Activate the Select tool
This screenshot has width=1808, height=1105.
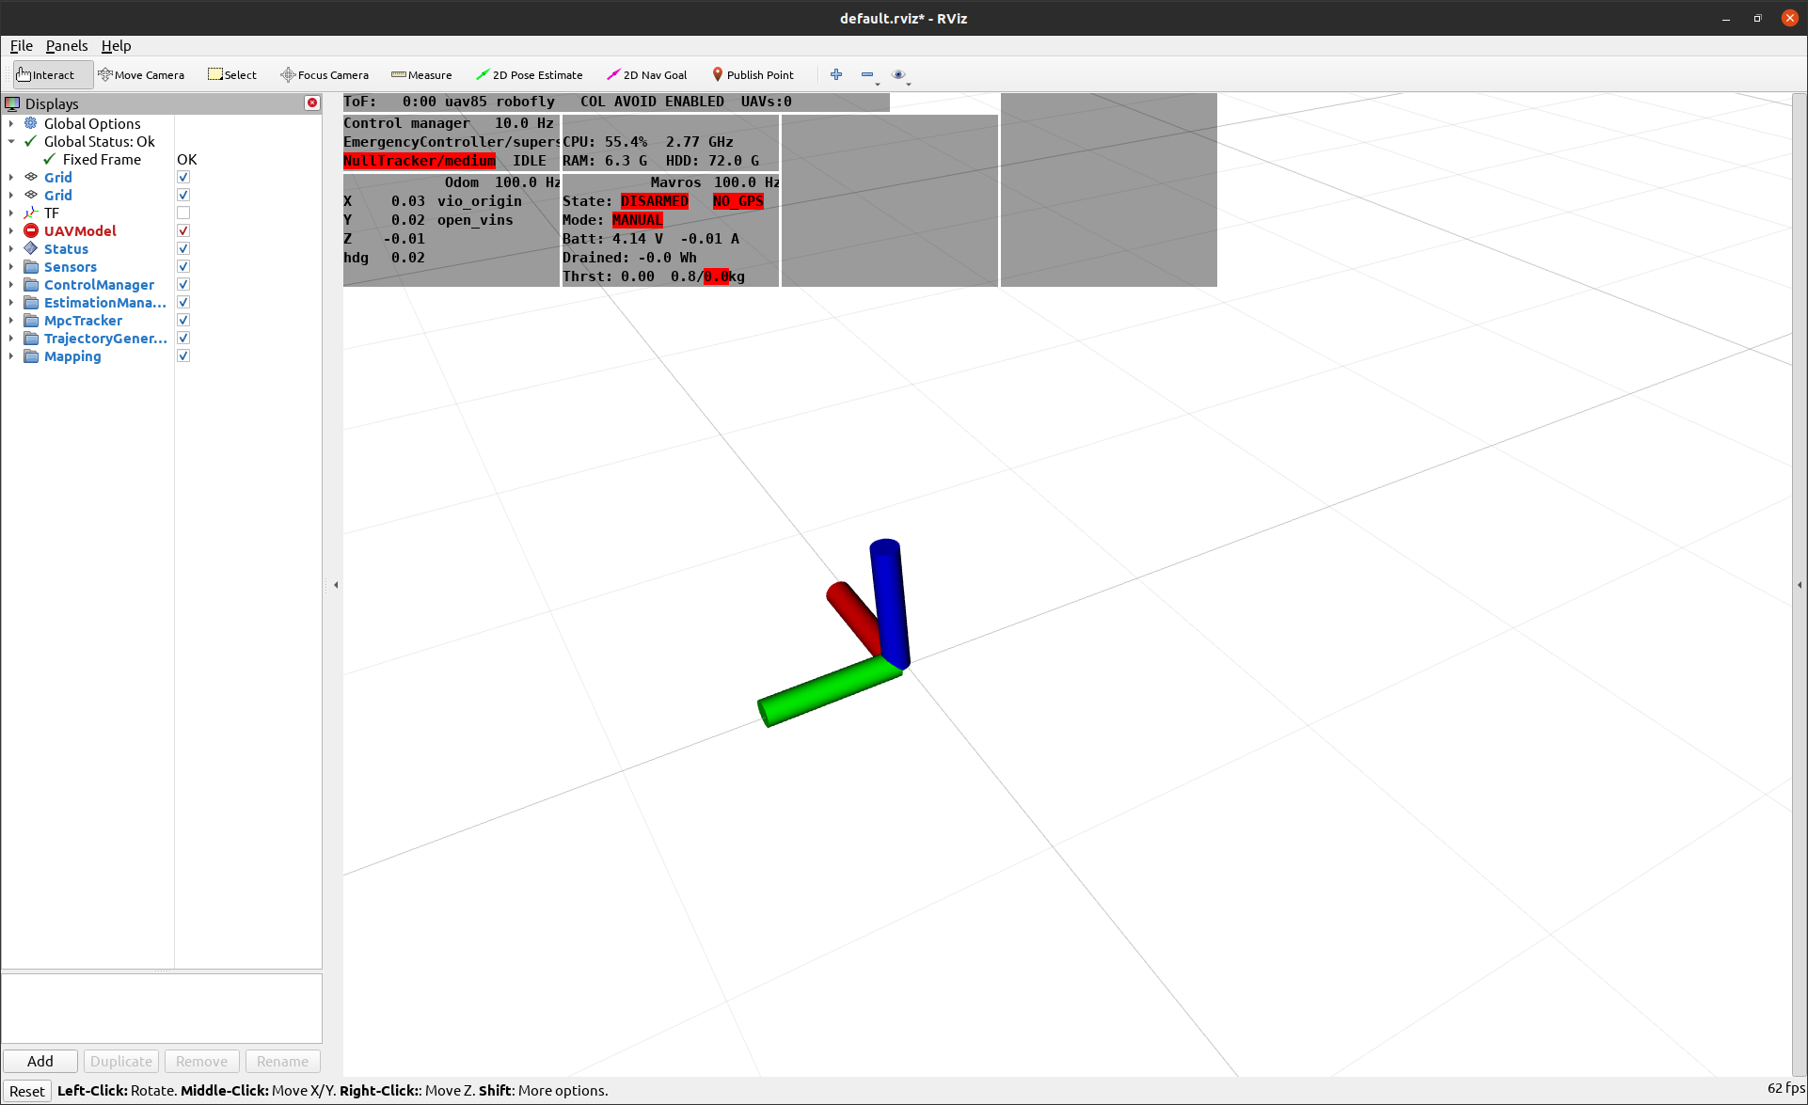(x=231, y=75)
